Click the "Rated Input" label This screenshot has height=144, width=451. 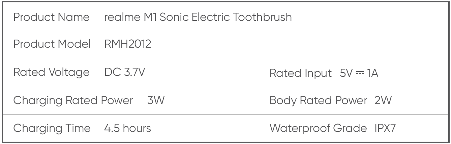[x=300, y=73]
